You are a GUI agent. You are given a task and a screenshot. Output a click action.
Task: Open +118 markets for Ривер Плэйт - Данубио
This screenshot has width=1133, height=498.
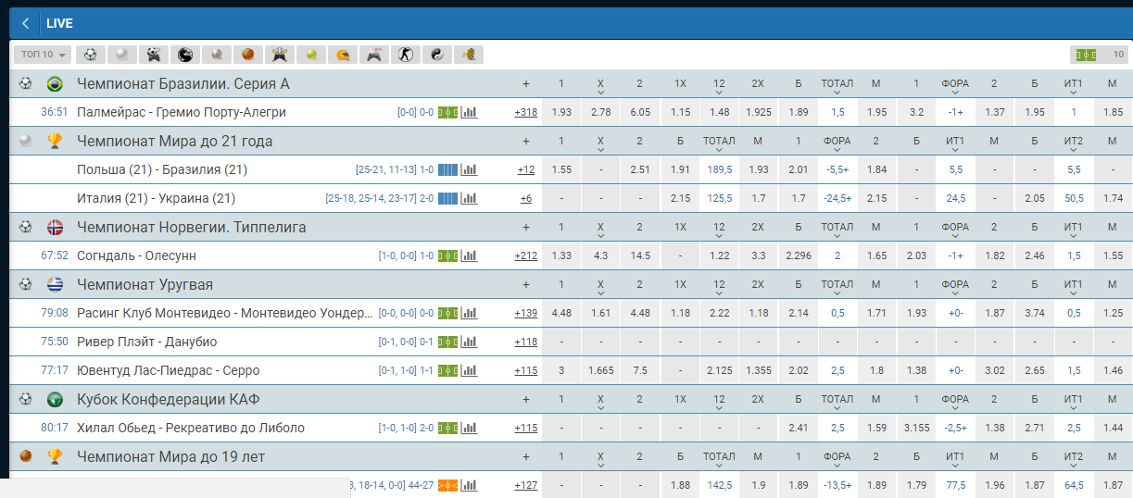click(x=526, y=342)
